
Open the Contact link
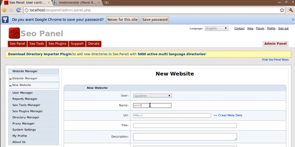point(239,29)
